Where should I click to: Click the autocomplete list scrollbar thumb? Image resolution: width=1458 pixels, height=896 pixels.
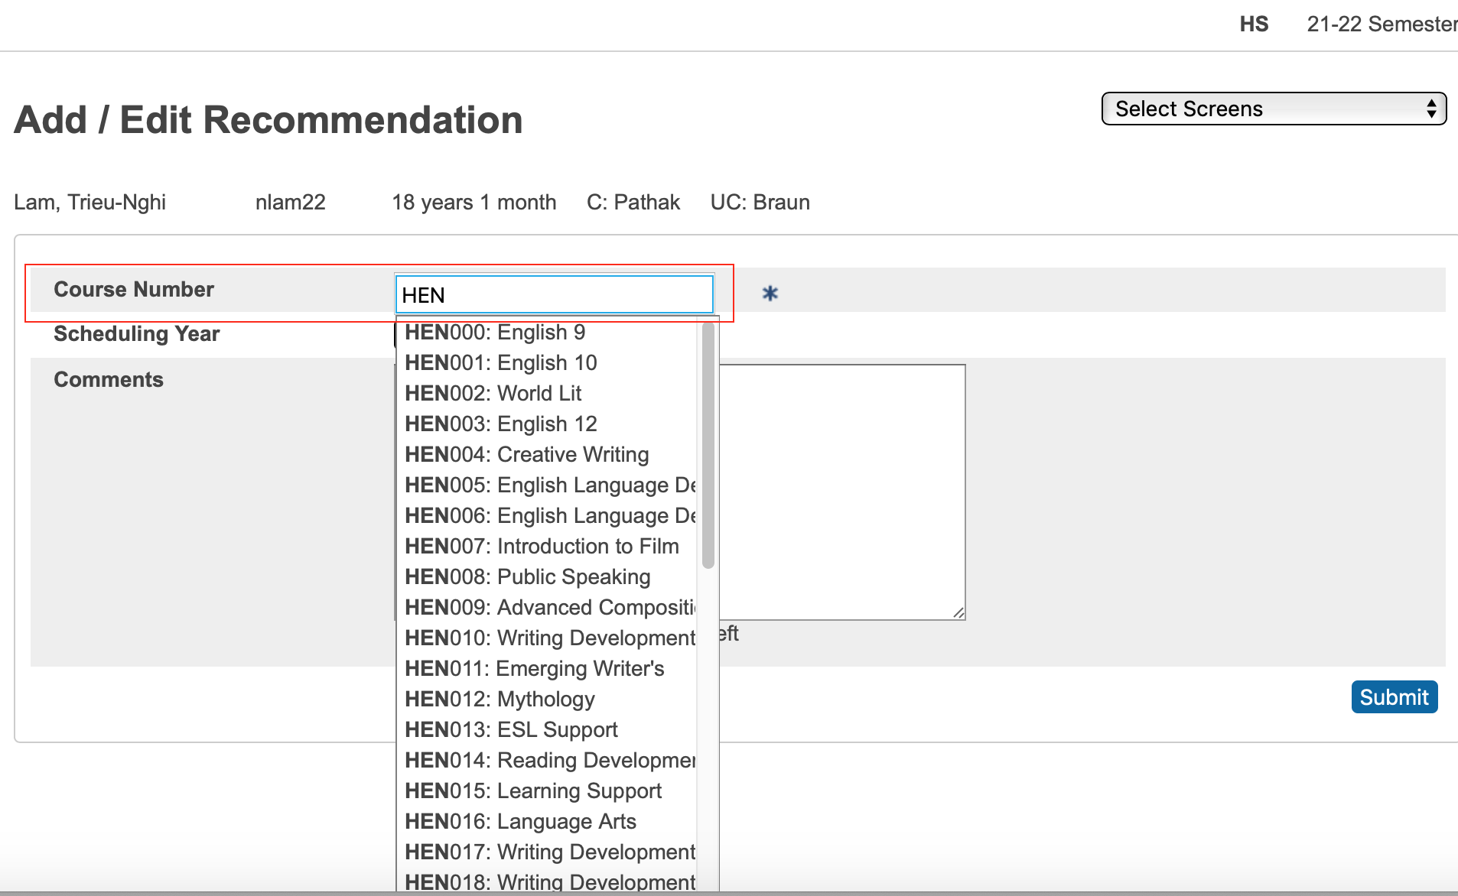tap(708, 445)
